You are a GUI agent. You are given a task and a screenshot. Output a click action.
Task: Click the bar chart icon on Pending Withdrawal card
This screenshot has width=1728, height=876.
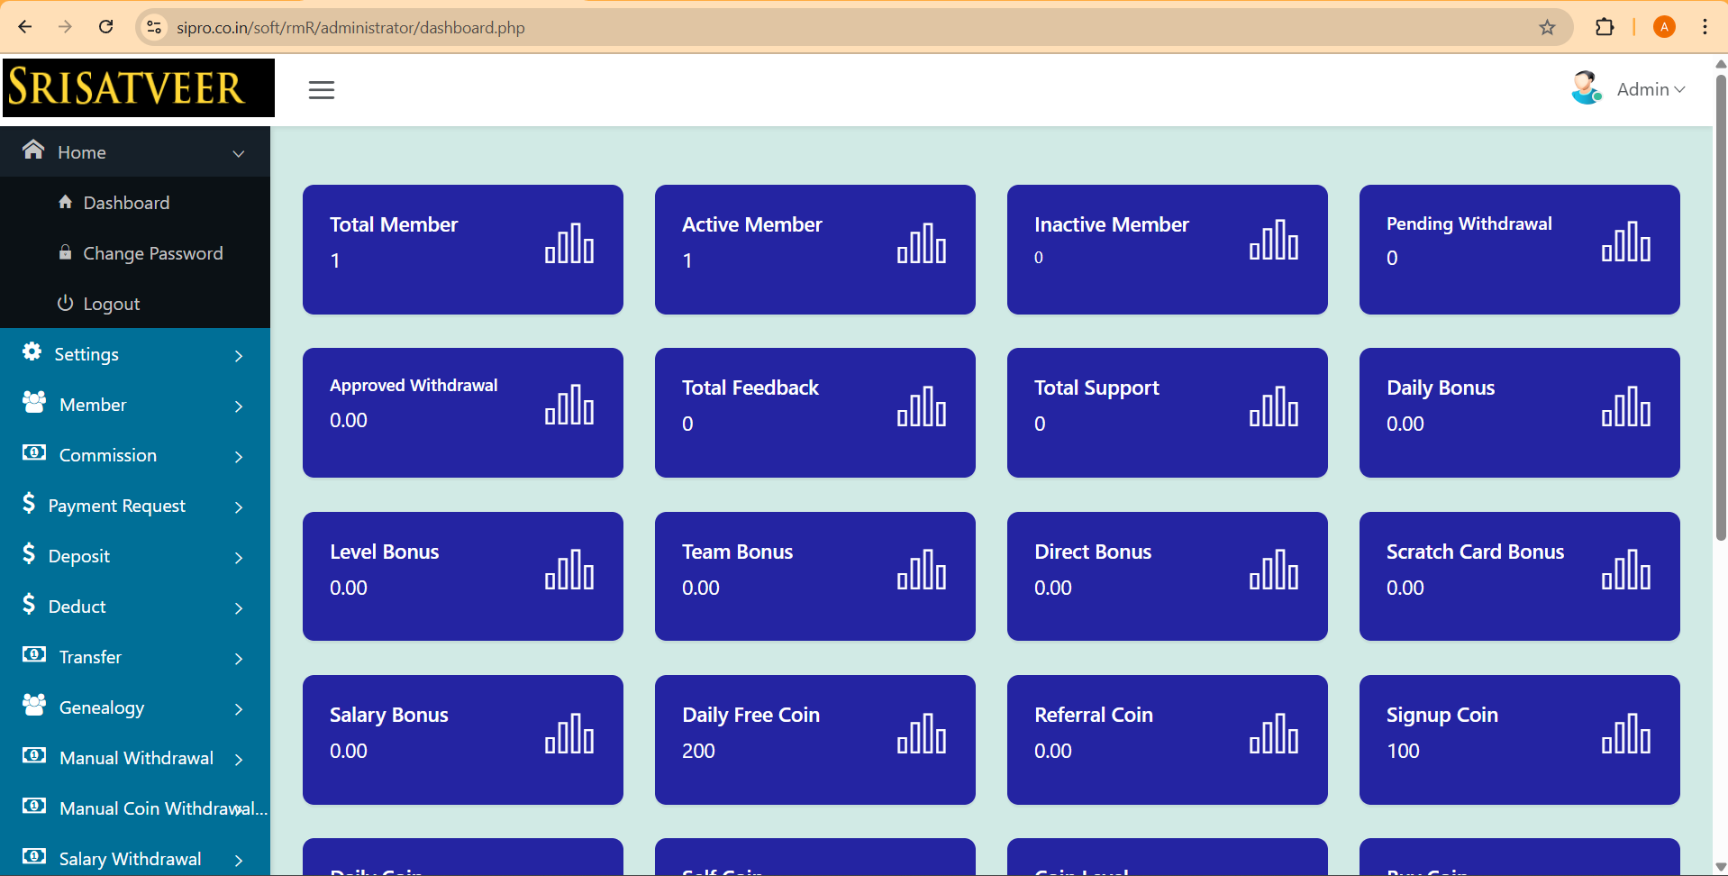click(1625, 242)
